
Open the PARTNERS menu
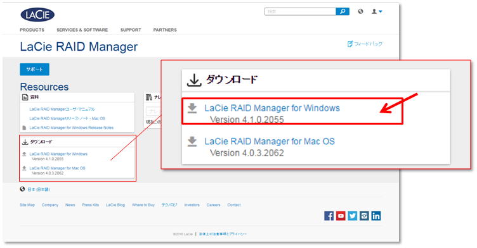tap(165, 30)
